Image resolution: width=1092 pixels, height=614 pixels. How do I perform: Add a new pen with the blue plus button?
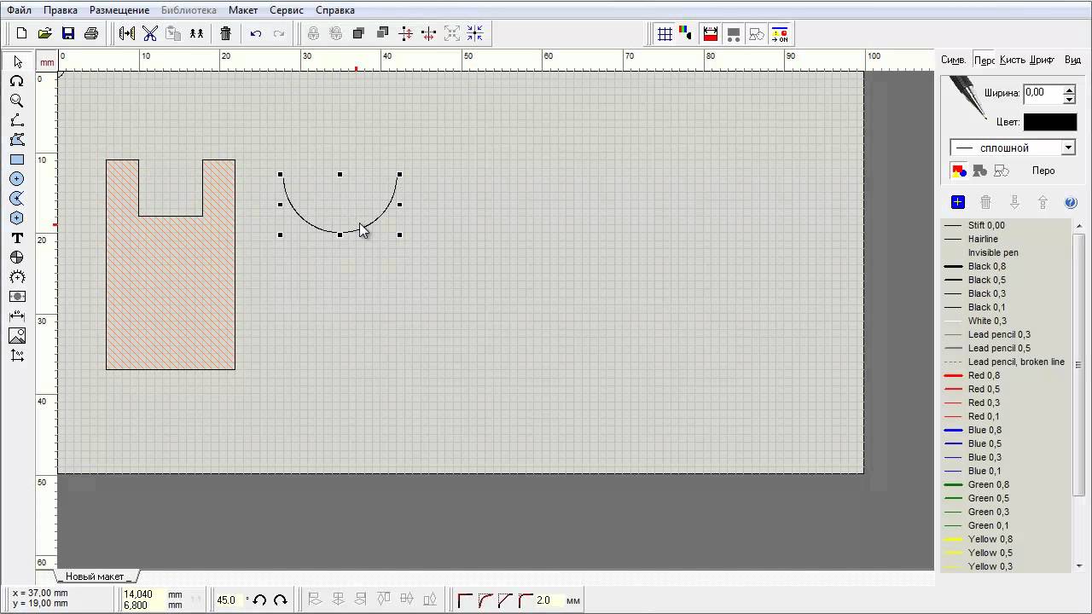pos(958,202)
